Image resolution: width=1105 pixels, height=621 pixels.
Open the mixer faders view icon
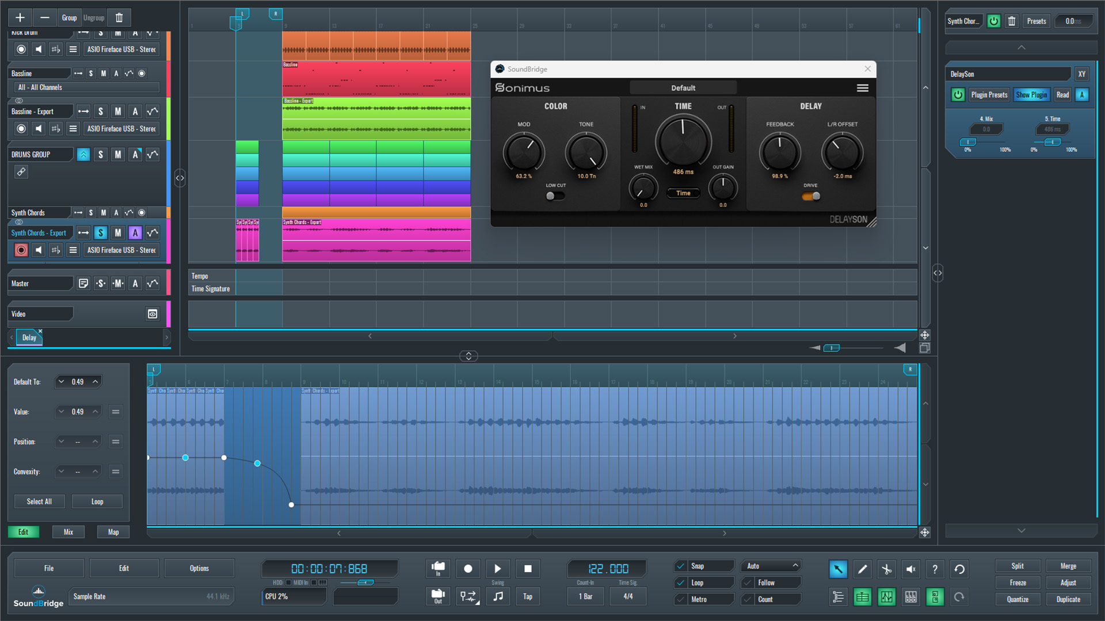pos(910,597)
